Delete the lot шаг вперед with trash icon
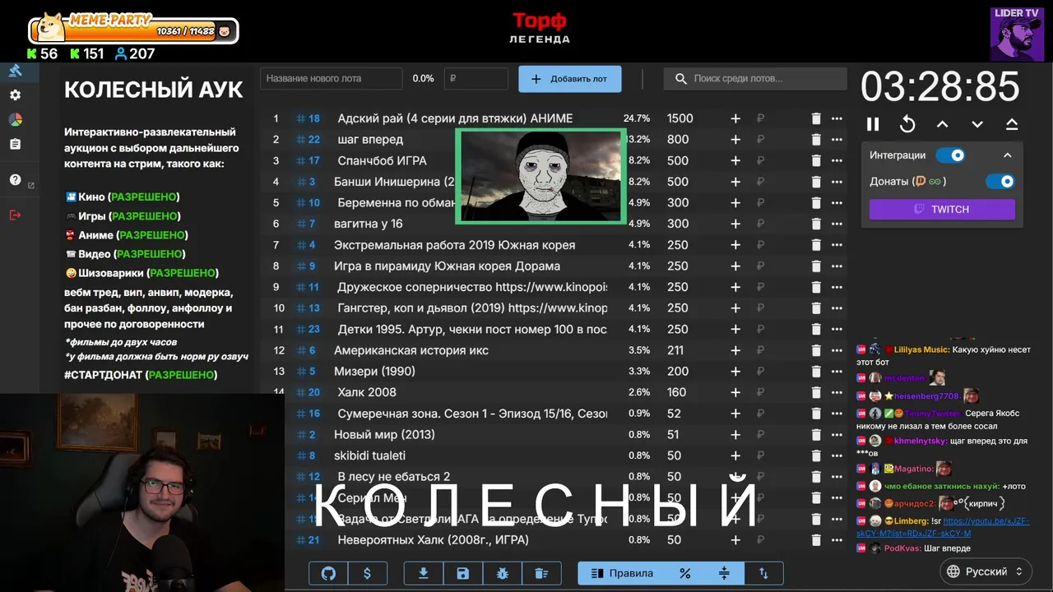Viewport: 1053px width, 592px height. (x=816, y=140)
